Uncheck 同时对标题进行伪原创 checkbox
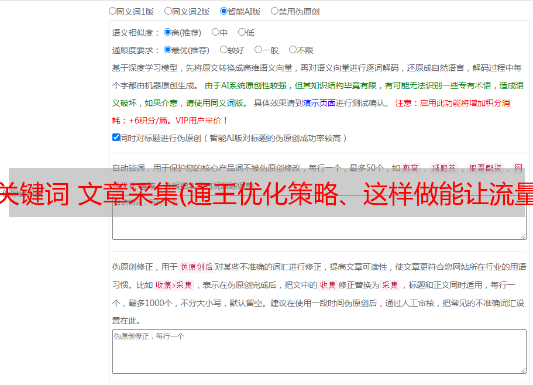 point(116,137)
